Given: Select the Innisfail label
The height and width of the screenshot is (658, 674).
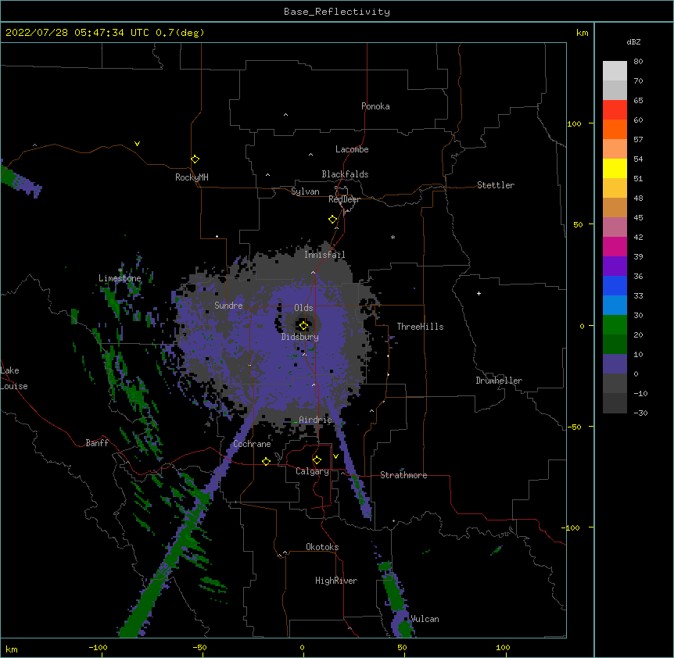Looking at the screenshot, I should point(324,254).
